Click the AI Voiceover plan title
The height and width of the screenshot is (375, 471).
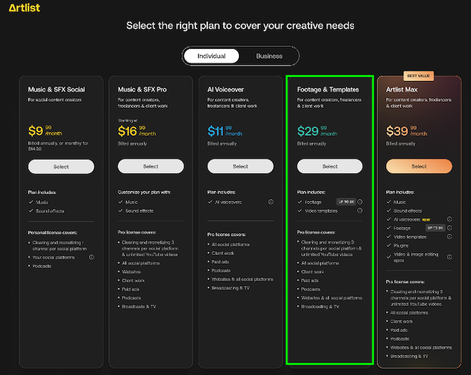click(225, 90)
